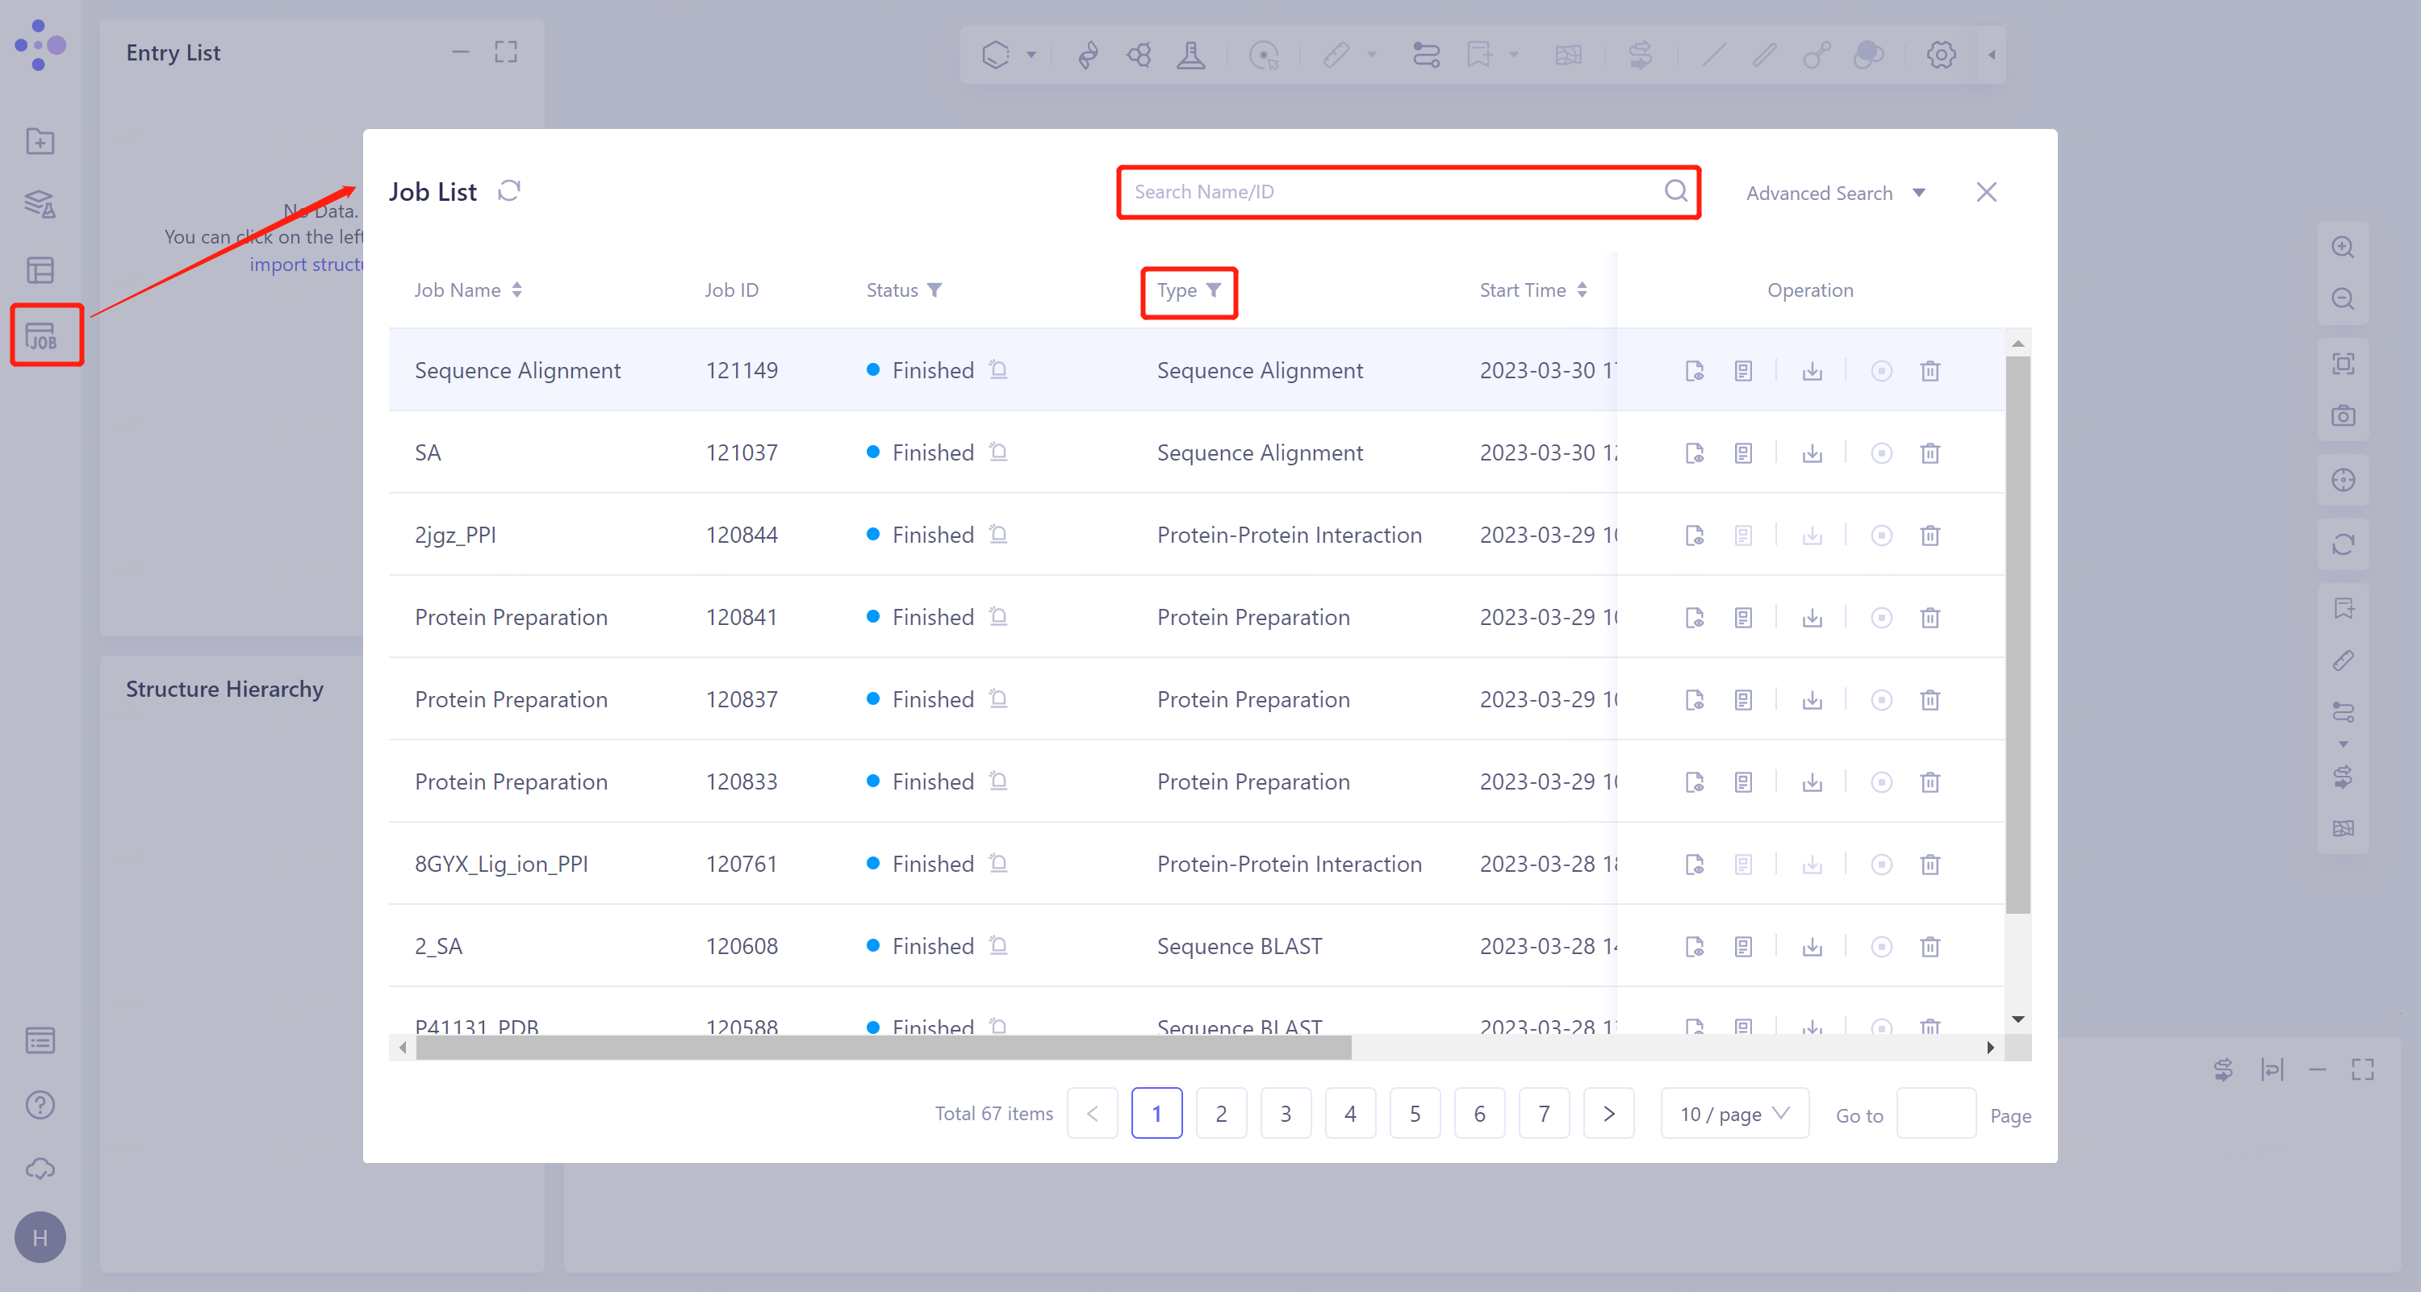Image resolution: width=2421 pixels, height=1292 pixels.
Task: Click the horizontal scrollbar of job table
Action: (x=884, y=1048)
